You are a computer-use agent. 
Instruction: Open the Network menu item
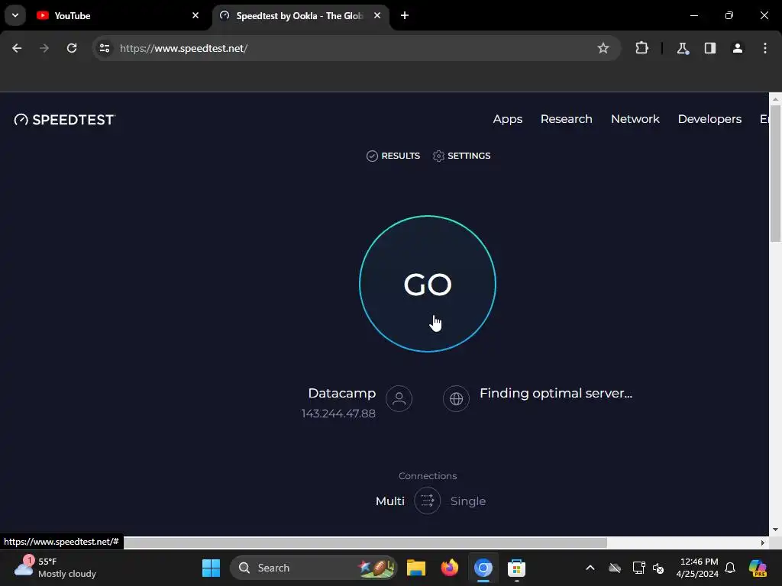(635, 119)
